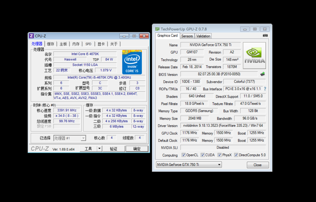Click the Bus Interface question mark help icon
Image resolution: width=316 pixels, height=202 pixels.
point(265,89)
